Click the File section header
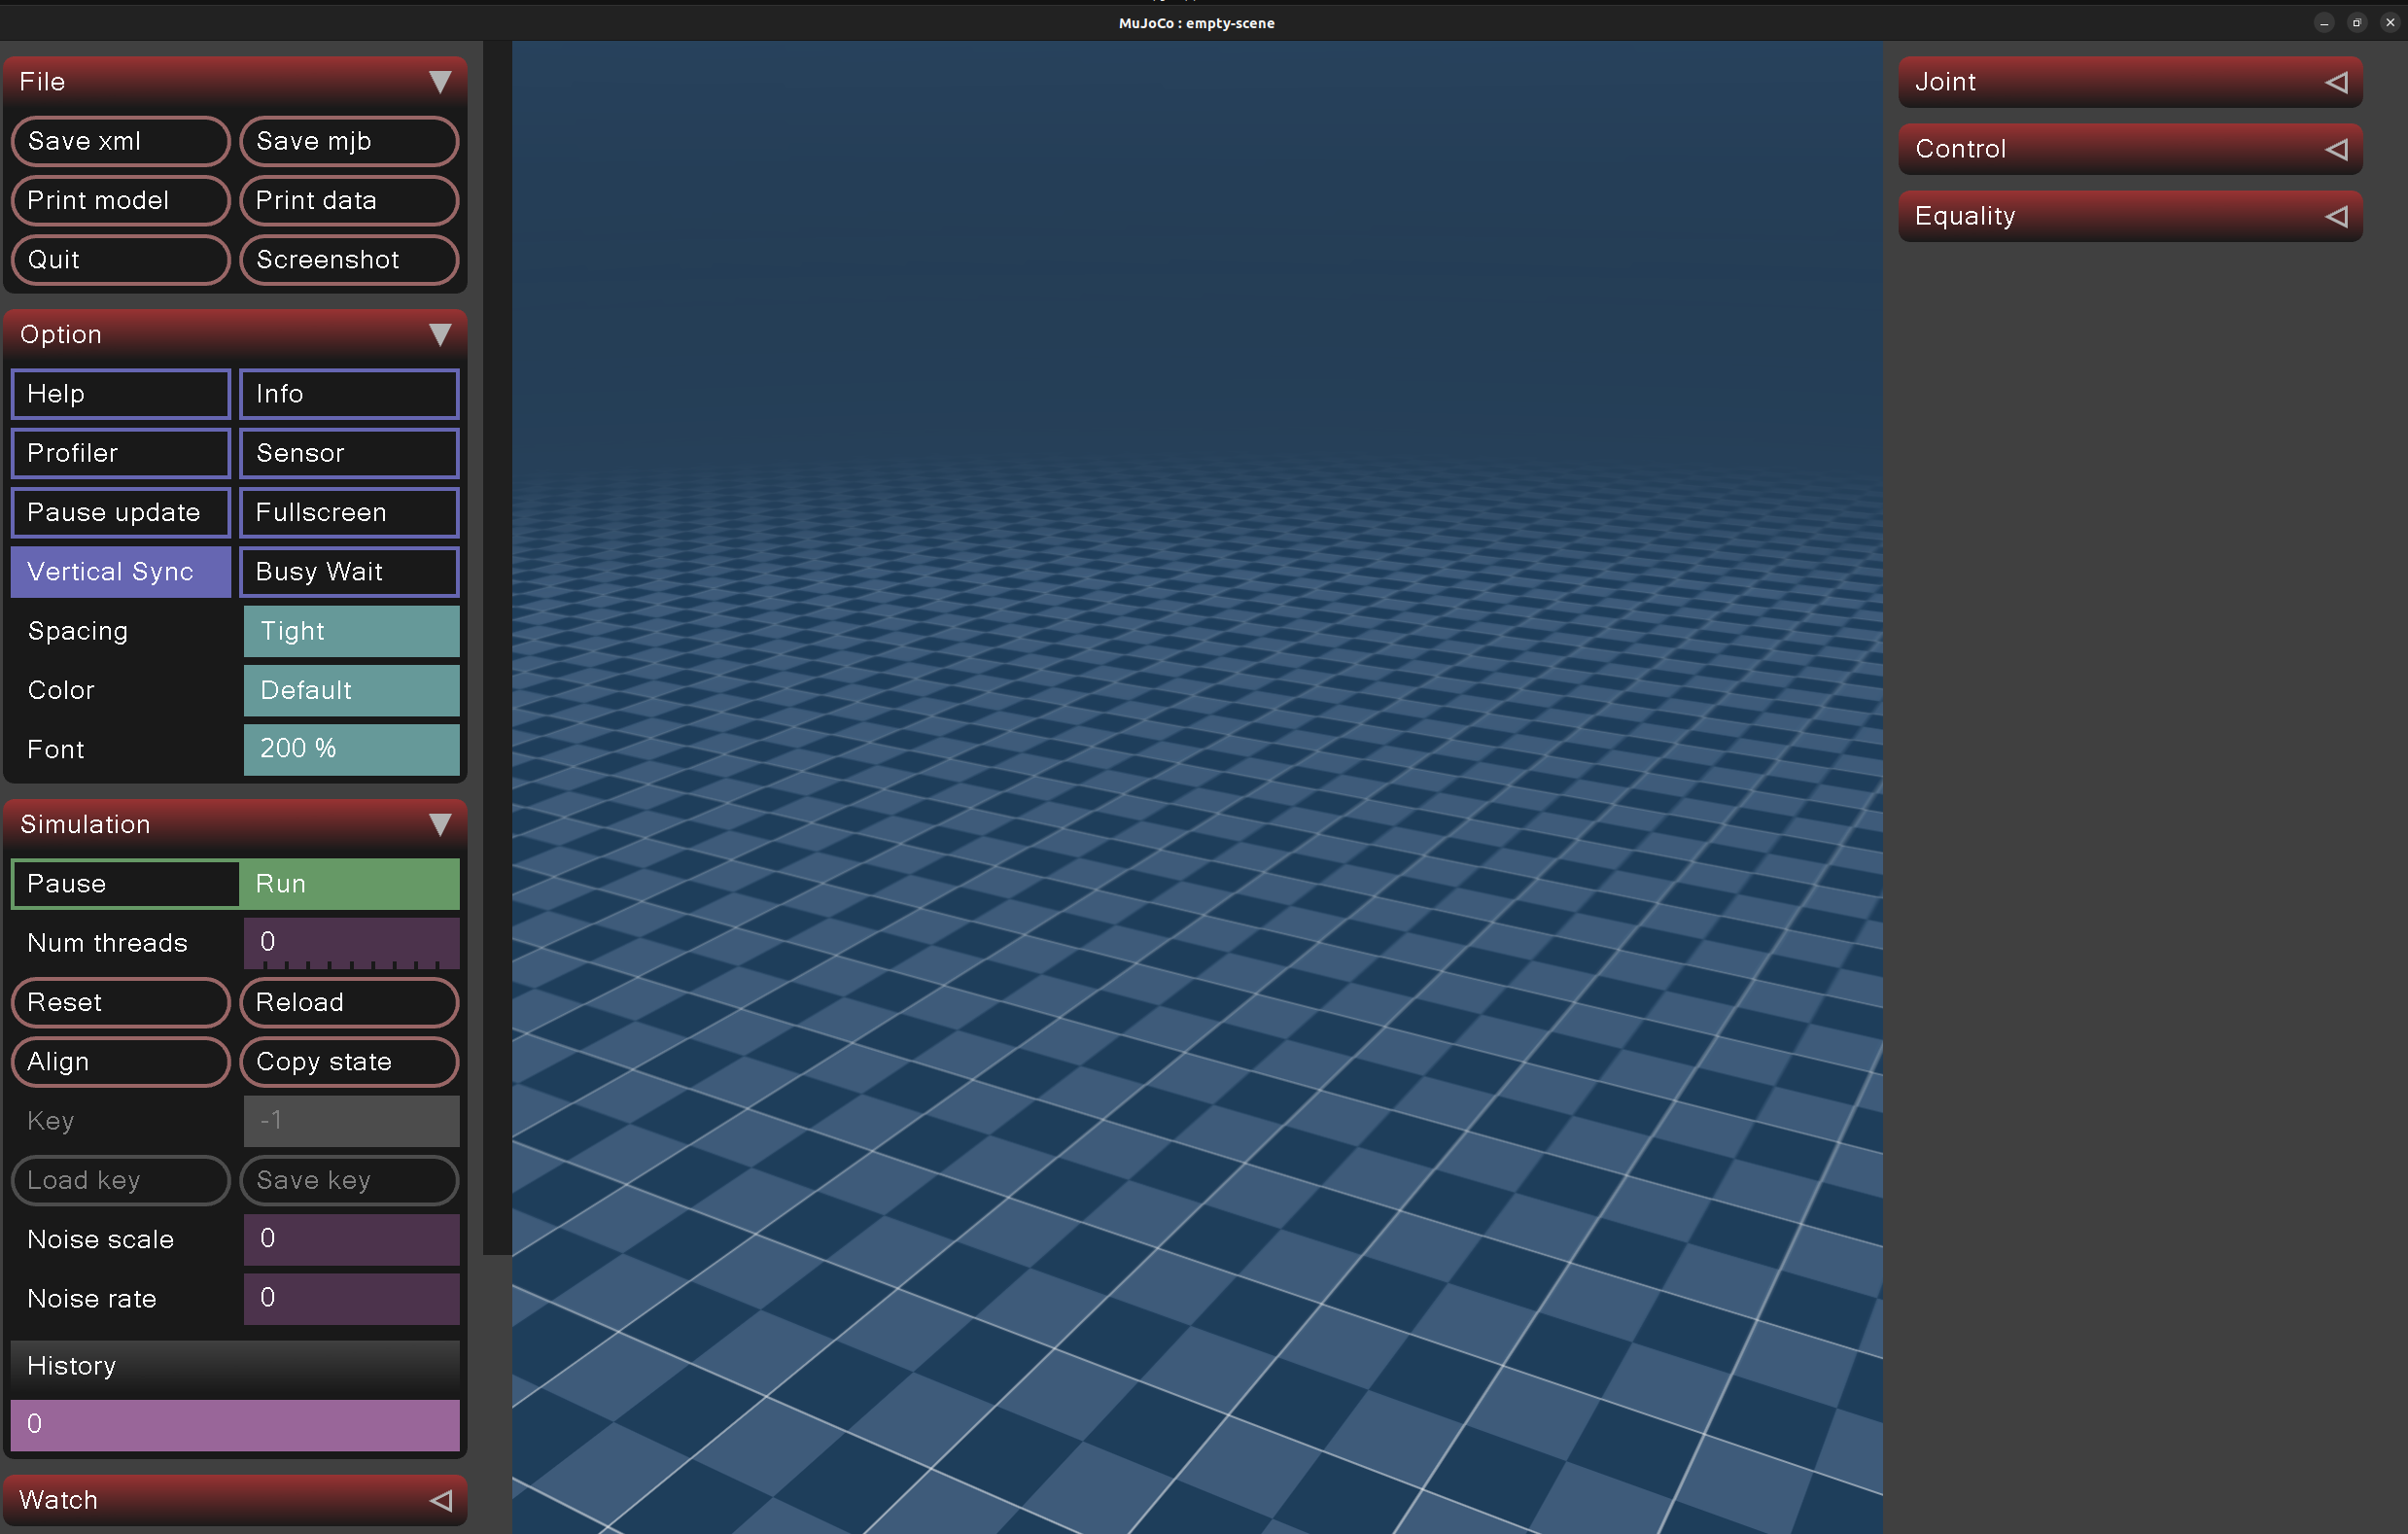The image size is (2408, 1534). point(235,82)
